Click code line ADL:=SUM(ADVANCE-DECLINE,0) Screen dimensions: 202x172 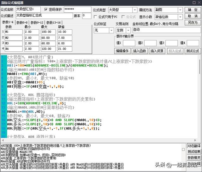click(37, 103)
